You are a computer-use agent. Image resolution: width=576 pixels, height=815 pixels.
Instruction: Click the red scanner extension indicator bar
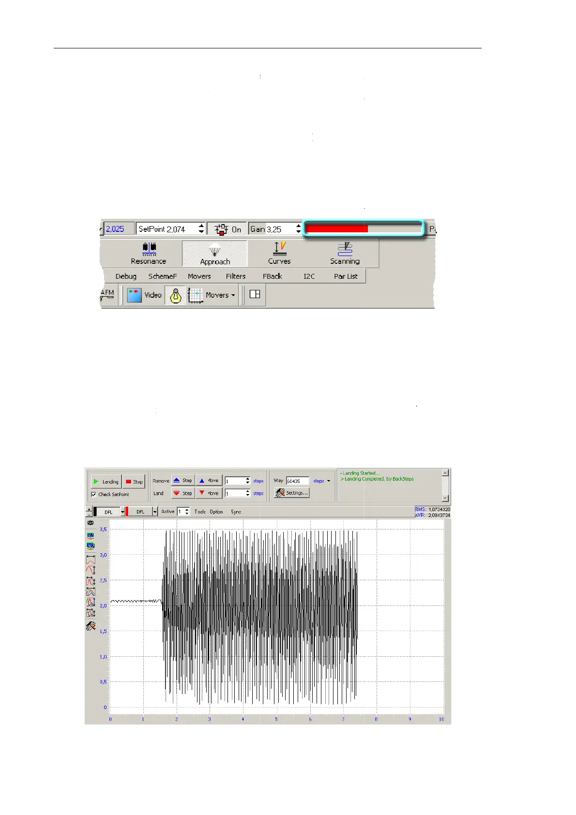click(x=363, y=229)
